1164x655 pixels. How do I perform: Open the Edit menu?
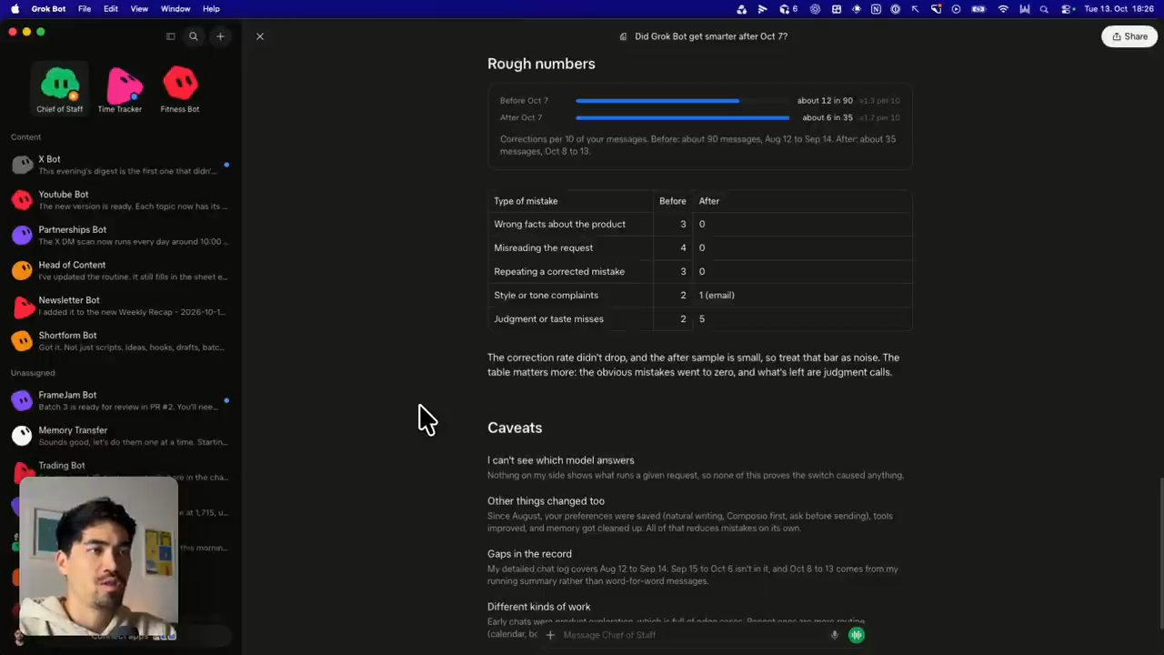111,8
